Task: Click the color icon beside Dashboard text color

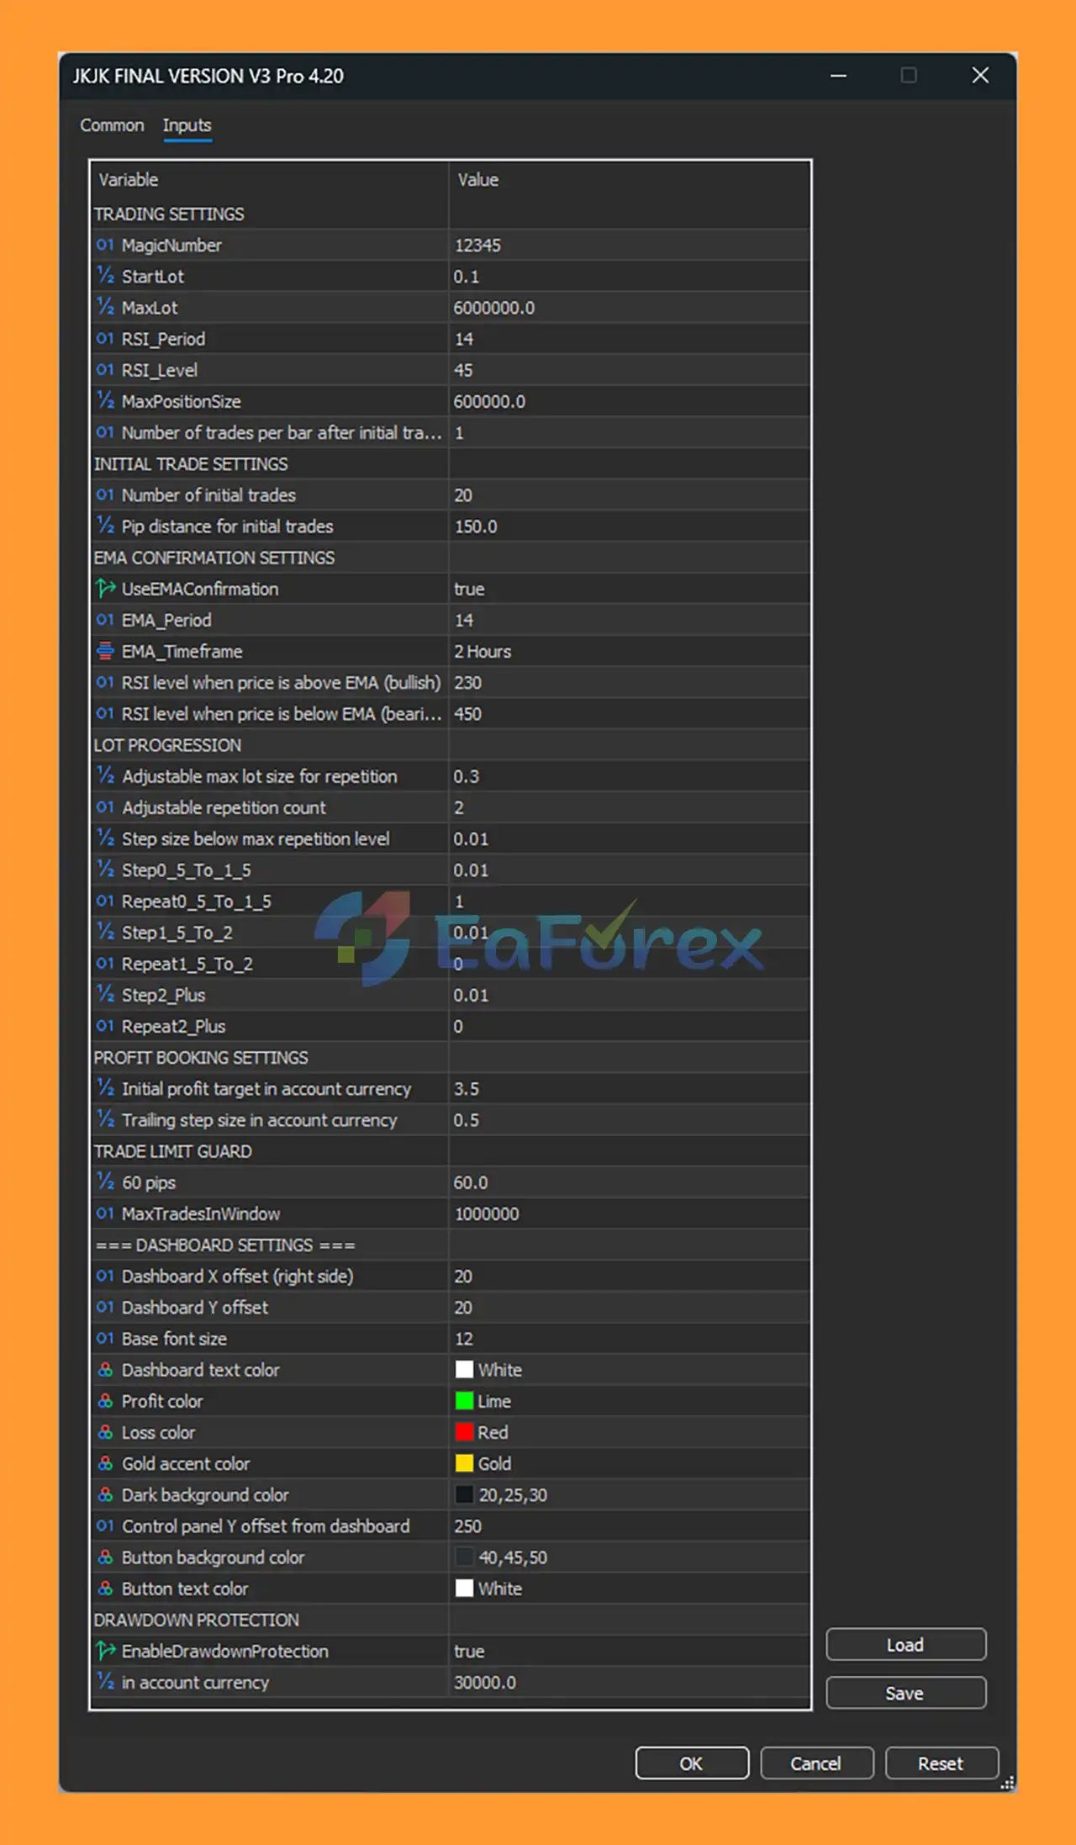Action: (105, 1370)
